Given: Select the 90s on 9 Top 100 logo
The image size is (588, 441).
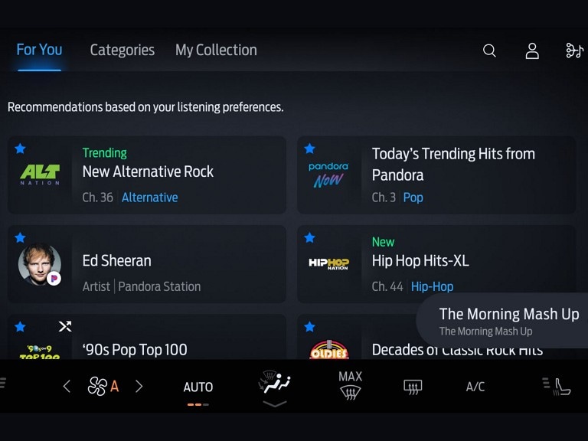Looking at the screenshot, I should coord(40,352).
